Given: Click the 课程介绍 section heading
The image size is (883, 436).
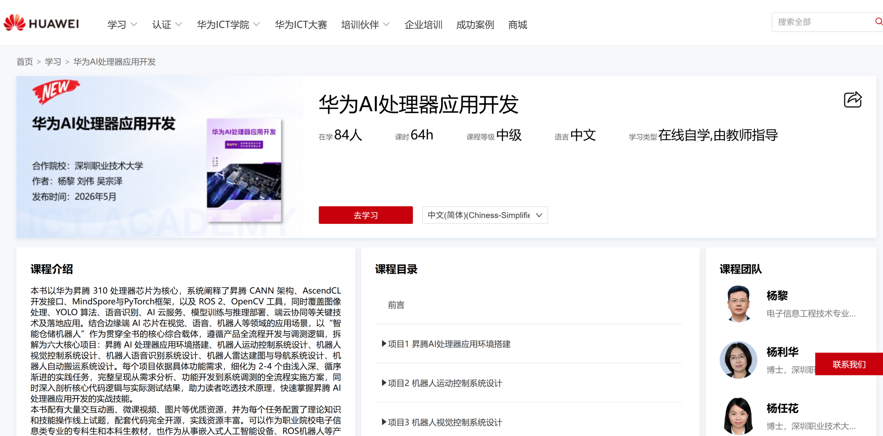Looking at the screenshot, I should point(52,269).
